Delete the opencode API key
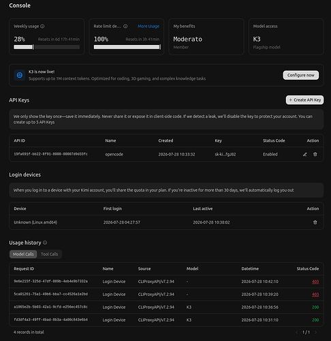Screen dimensions: 331x341 315,154
